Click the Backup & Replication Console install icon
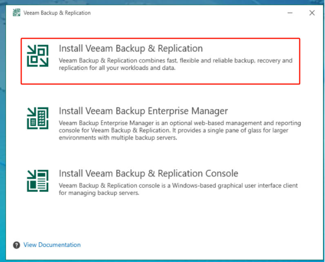 38,181
